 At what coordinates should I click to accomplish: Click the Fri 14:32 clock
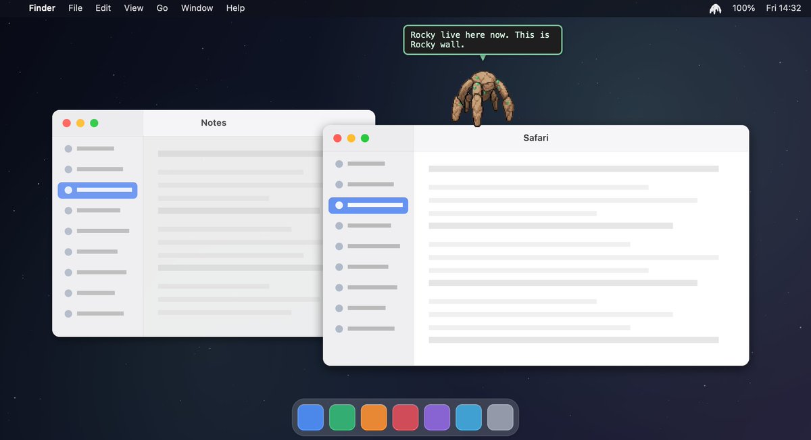[783, 8]
